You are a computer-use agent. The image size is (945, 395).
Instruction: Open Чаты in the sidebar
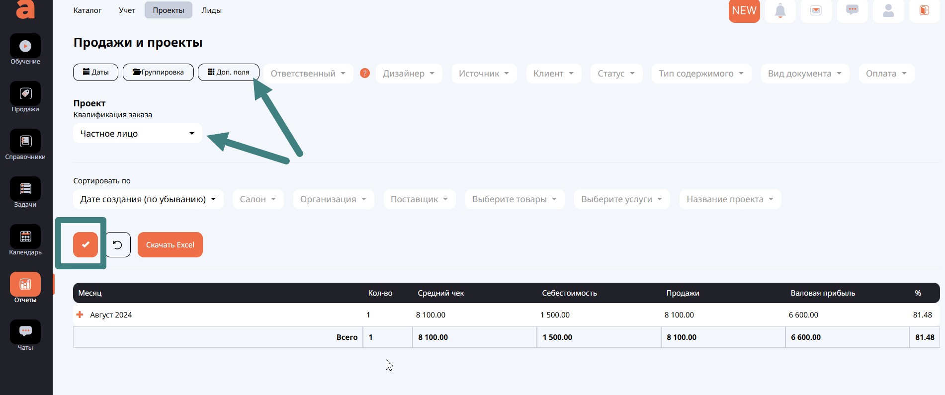(25, 332)
